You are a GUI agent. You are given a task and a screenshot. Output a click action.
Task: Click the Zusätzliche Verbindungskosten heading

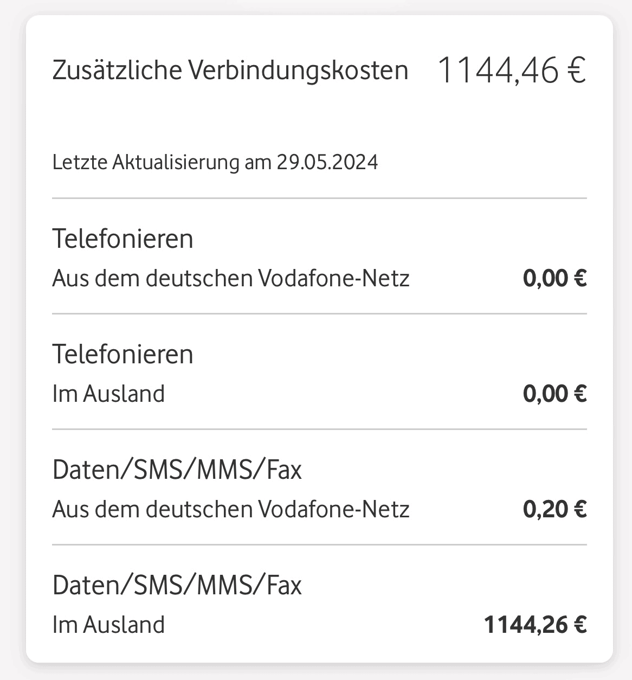pyautogui.click(x=230, y=70)
